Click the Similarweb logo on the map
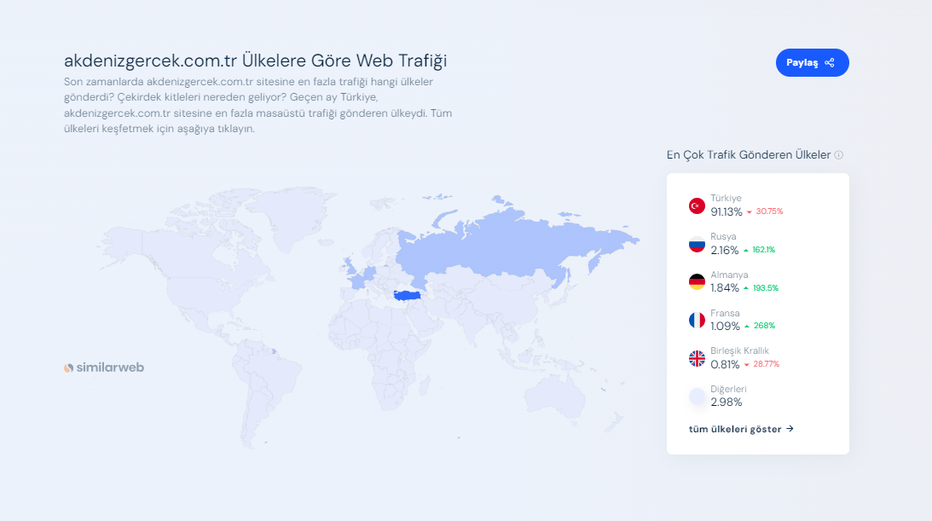The width and height of the screenshot is (932, 521). [104, 368]
